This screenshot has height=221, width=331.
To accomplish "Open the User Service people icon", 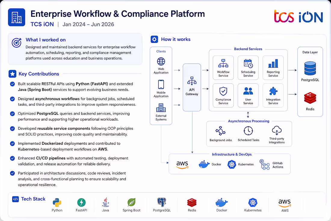I will [x=248, y=91].
